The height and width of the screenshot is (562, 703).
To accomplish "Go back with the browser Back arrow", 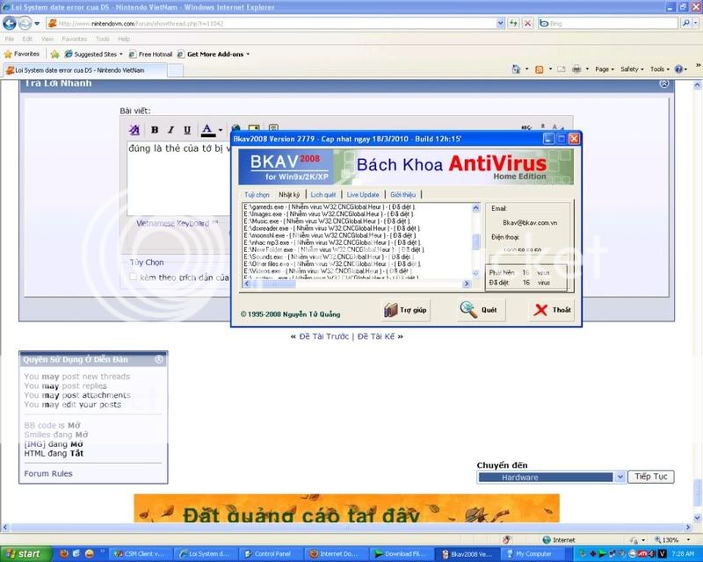I will (10, 24).
